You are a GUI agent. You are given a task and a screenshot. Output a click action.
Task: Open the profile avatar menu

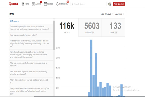tap(110, 4)
